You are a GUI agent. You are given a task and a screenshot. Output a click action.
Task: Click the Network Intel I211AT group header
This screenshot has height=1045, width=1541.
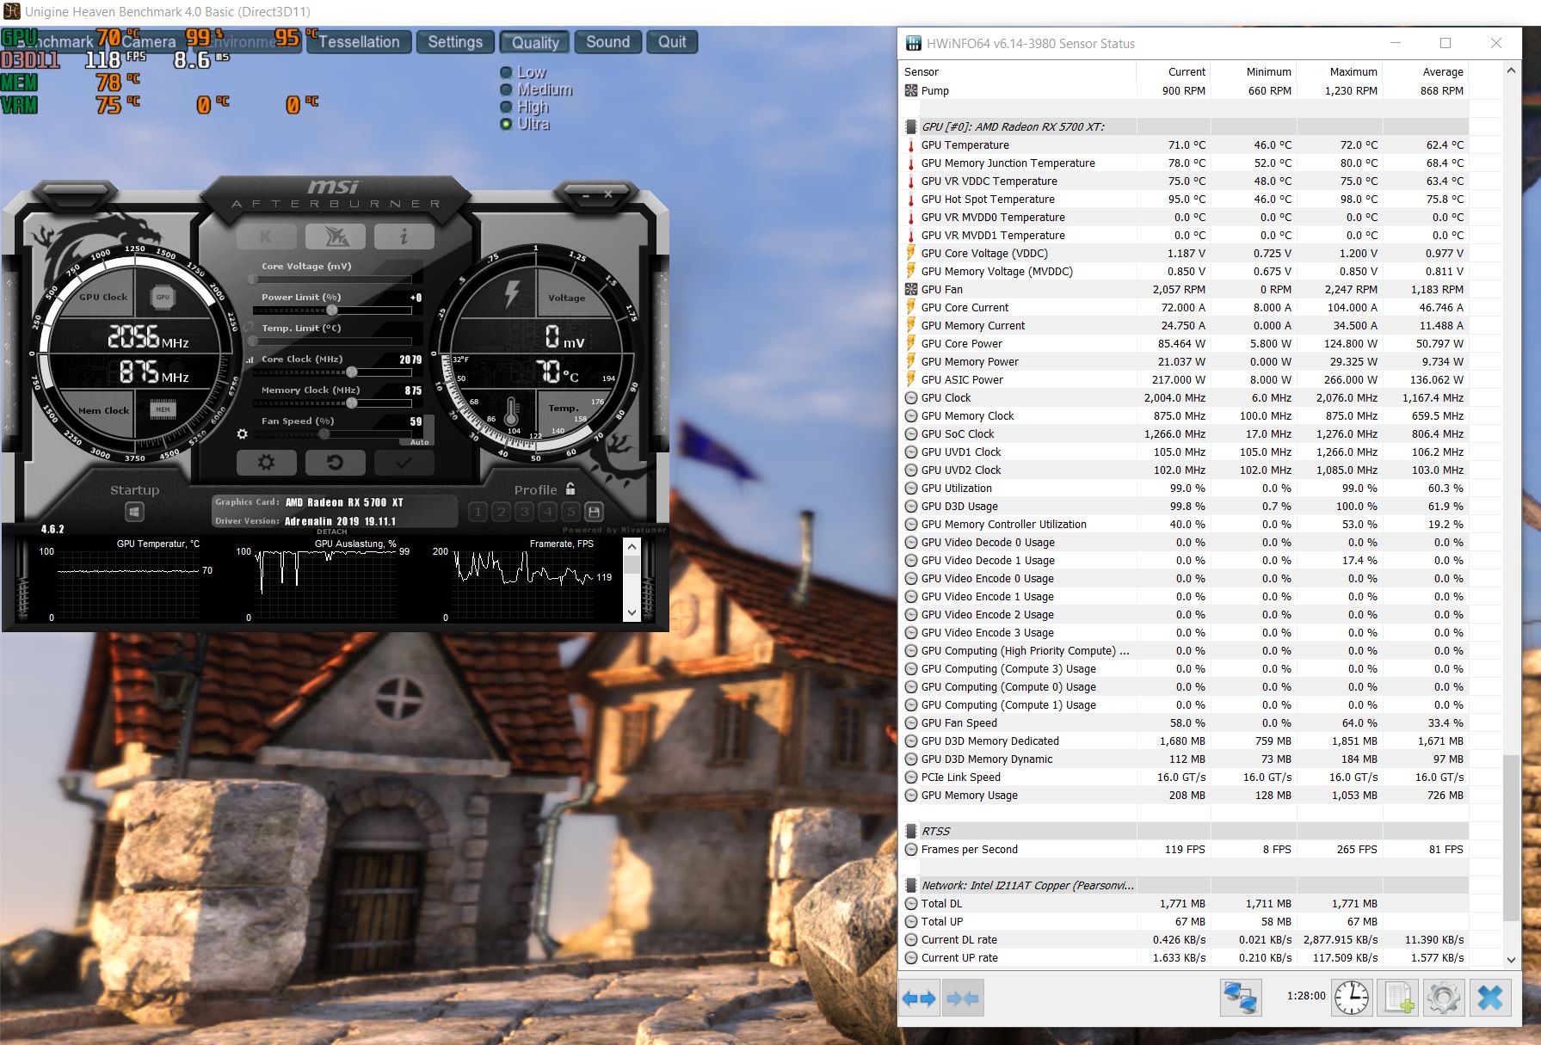[x=1184, y=885]
